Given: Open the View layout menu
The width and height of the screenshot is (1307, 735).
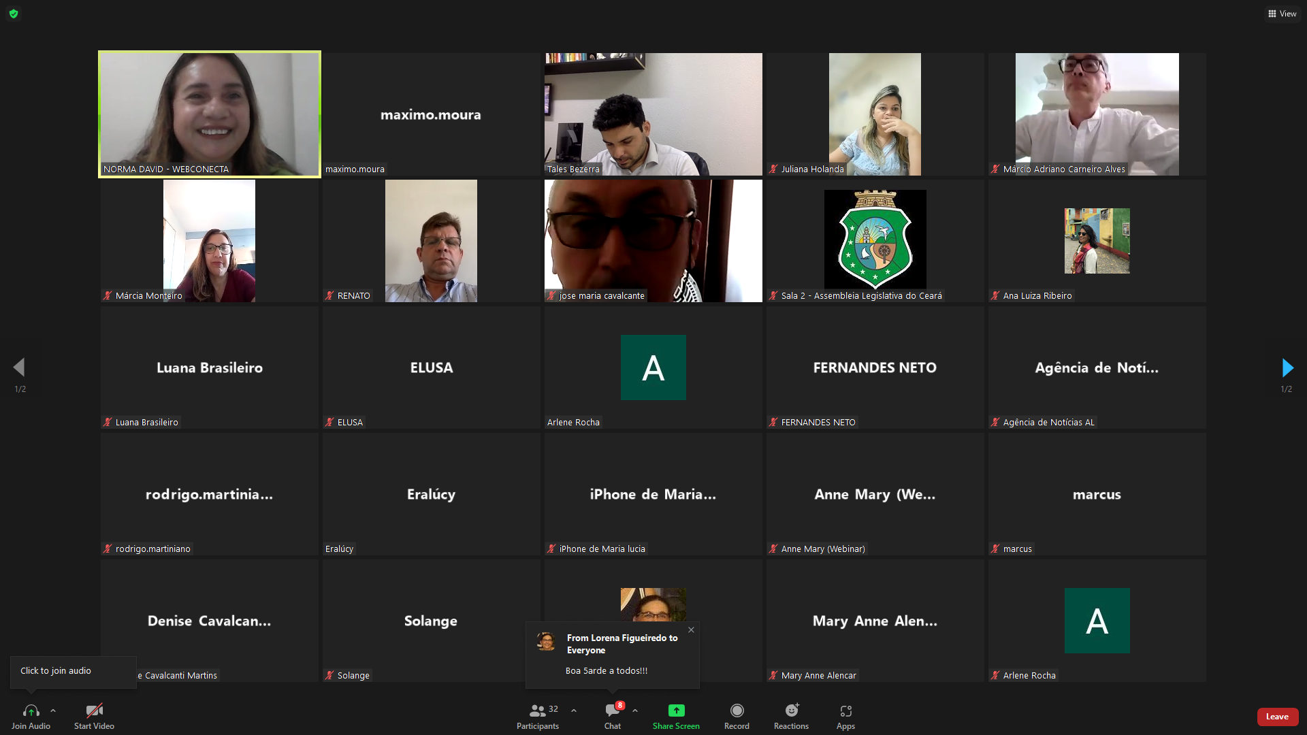Looking at the screenshot, I should (1282, 14).
